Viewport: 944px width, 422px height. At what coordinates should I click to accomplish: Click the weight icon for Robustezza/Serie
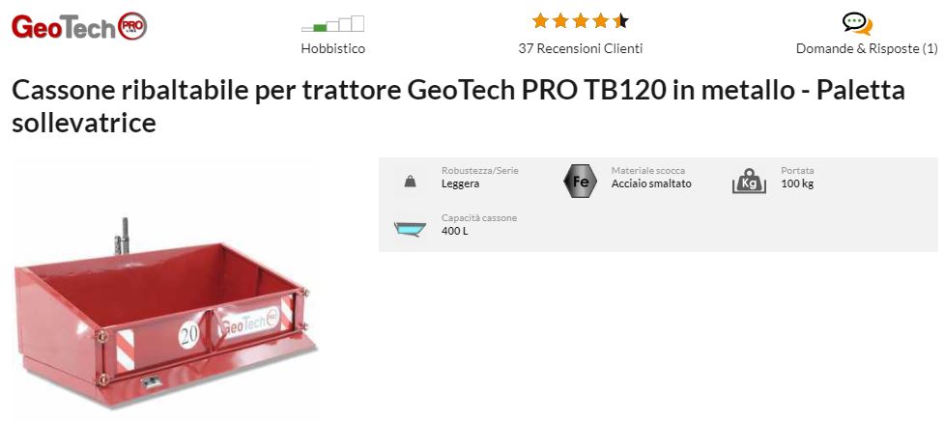tap(410, 181)
